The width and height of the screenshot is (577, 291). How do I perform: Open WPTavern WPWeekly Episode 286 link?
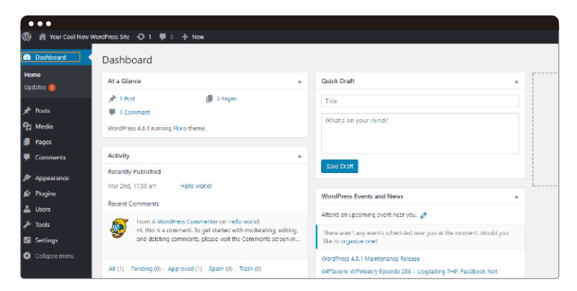point(409,272)
